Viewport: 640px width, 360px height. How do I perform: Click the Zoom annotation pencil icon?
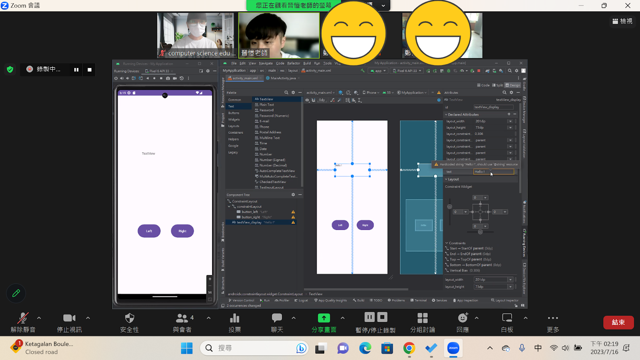pos(16,293)
